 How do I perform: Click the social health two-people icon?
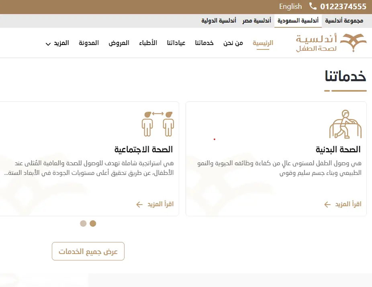click(157, 124)
